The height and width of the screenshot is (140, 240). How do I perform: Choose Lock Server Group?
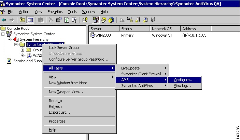79,48
